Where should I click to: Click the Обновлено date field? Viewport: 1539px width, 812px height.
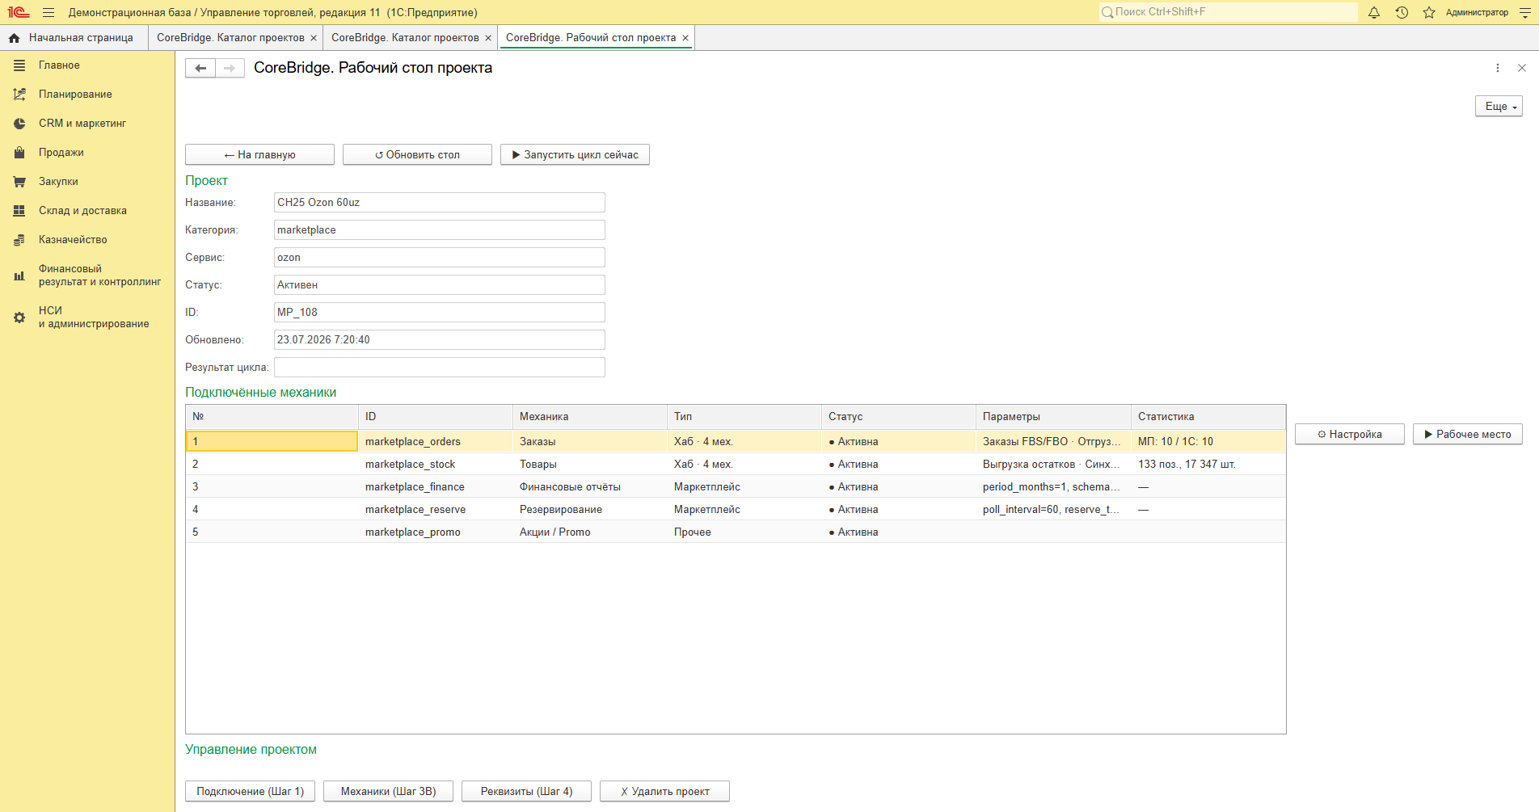tap(440, 340)
